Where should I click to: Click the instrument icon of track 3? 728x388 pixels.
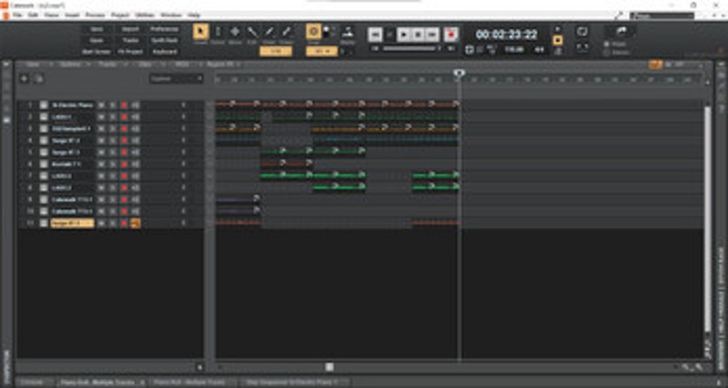(43, 129)
